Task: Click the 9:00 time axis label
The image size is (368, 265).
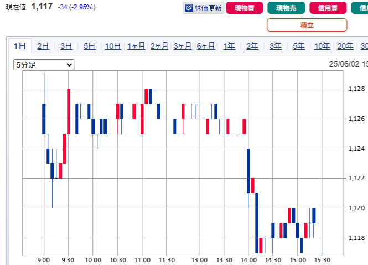Action: click(44, 261)
